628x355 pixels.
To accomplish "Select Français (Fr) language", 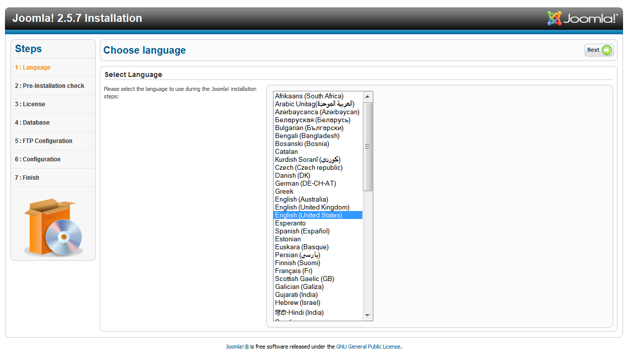I will (318, 271).
